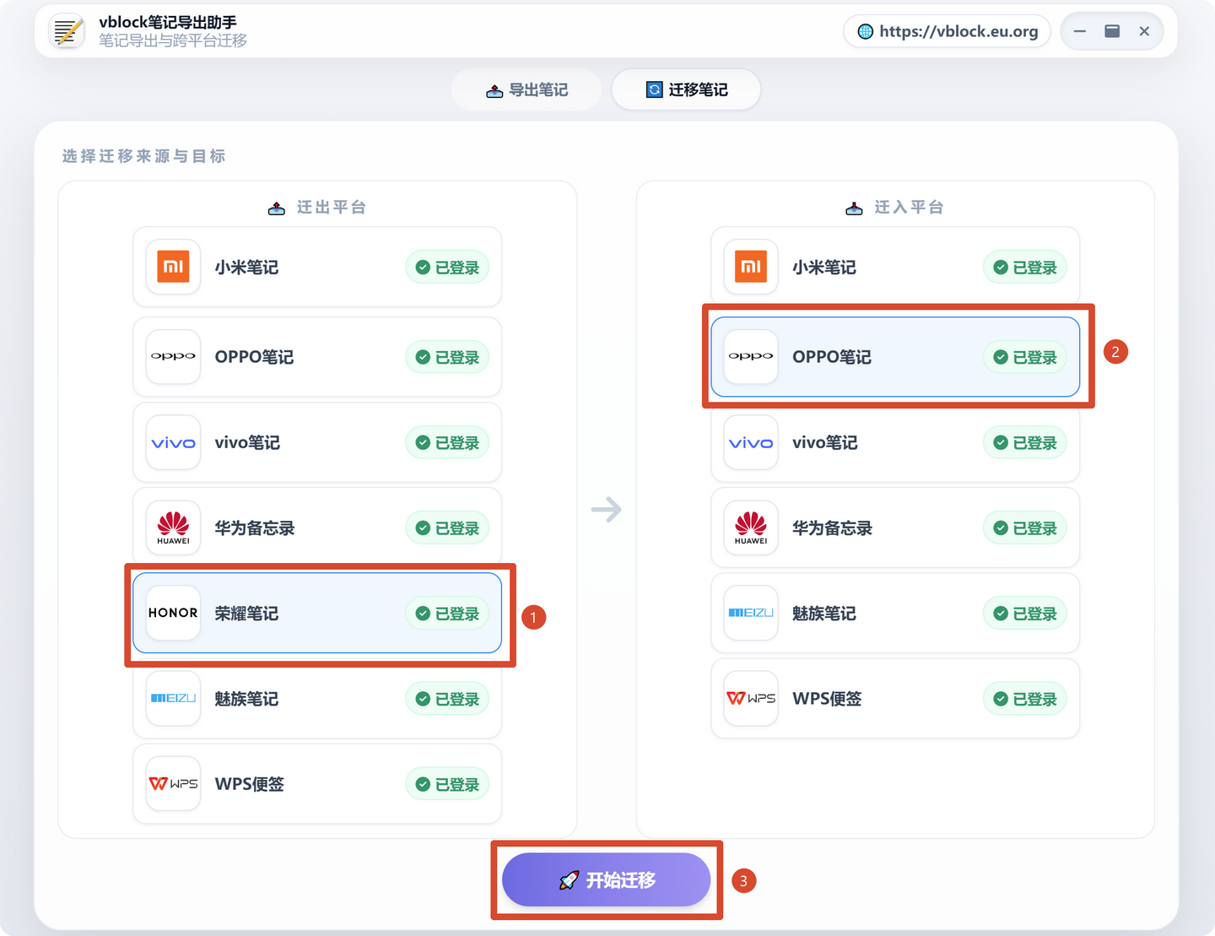Click 已登录 badge on source 华为备忘录
1215x936 pixels.
pyautogui.click(x=447, y=528)
